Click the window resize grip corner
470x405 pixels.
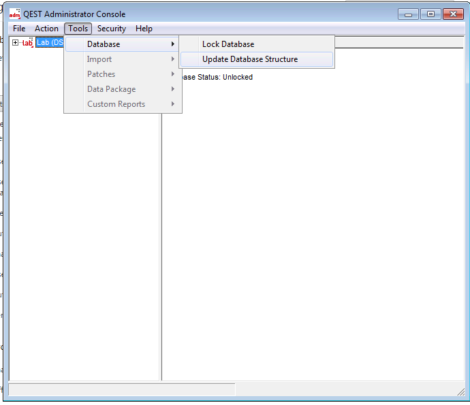click(x=461, y=391)
